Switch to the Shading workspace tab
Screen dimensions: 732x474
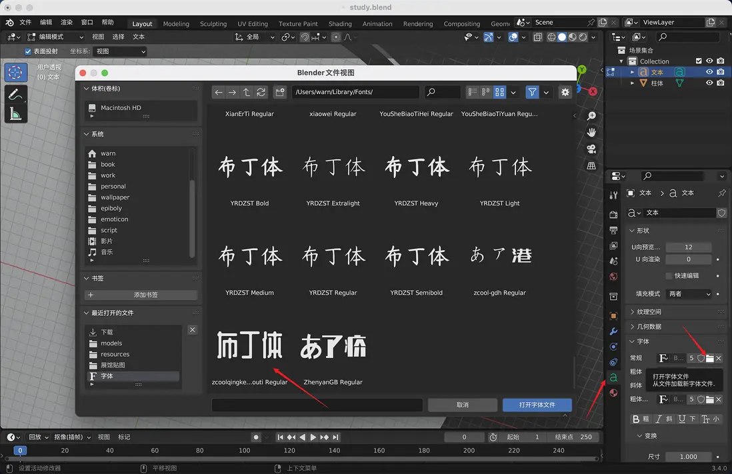(339, 23)
